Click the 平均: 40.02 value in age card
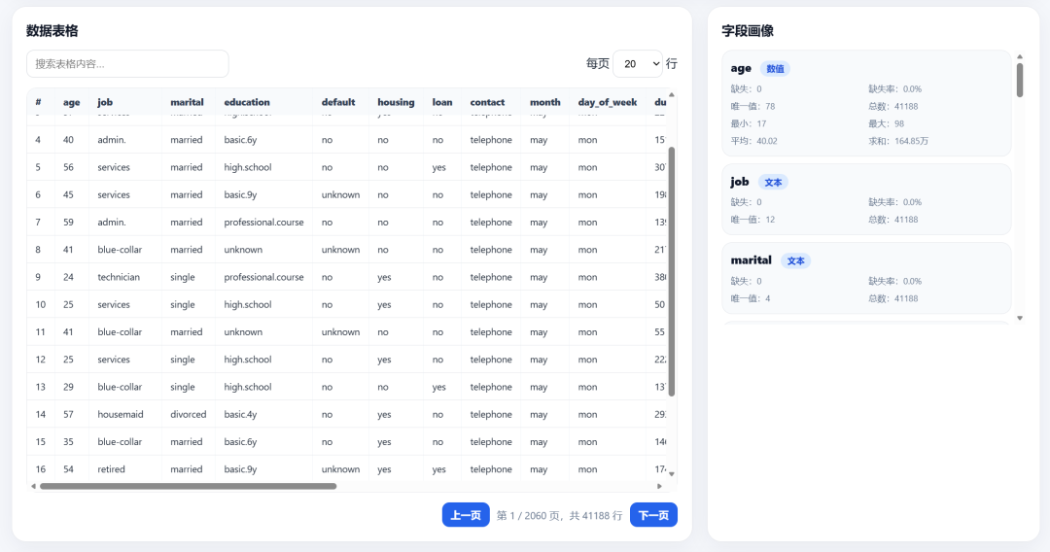Viewport: 1050px width, 552px height. 754,141
